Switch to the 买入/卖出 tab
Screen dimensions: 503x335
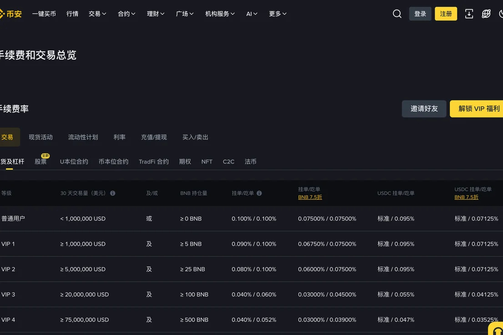(x=195, y=137)
